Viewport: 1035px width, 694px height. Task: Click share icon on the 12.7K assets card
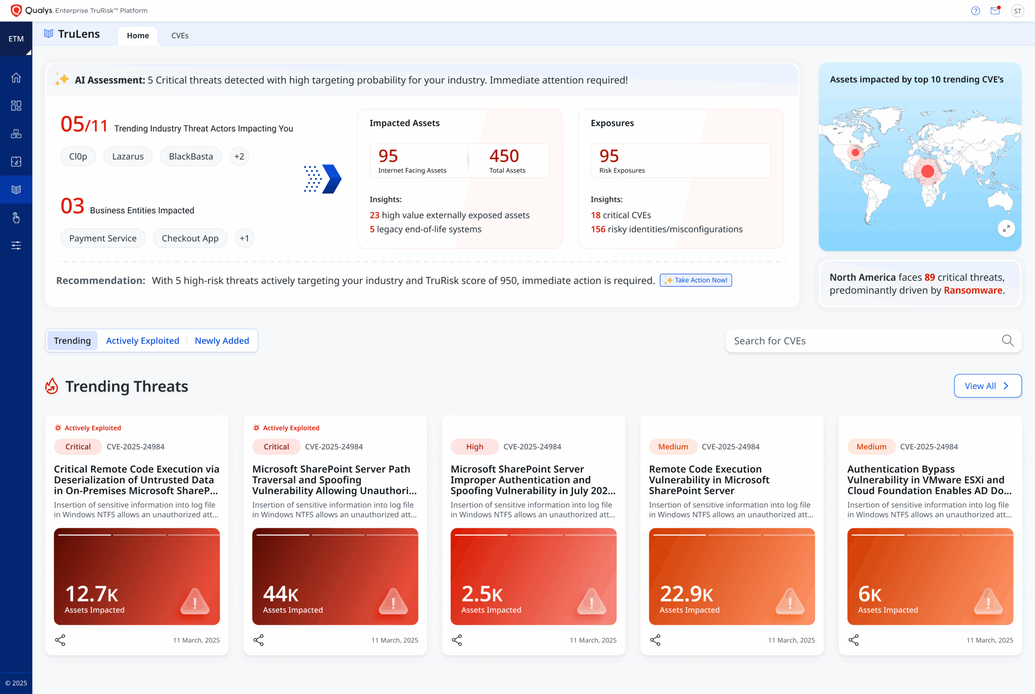coord(60,640)
